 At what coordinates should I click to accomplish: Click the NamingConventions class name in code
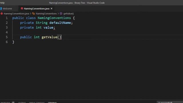point(54,18)
